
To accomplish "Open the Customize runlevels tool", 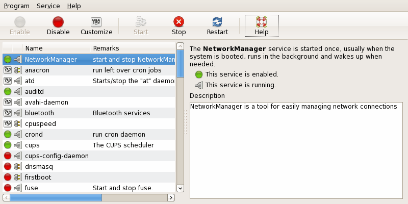I will tap(96, 22).
